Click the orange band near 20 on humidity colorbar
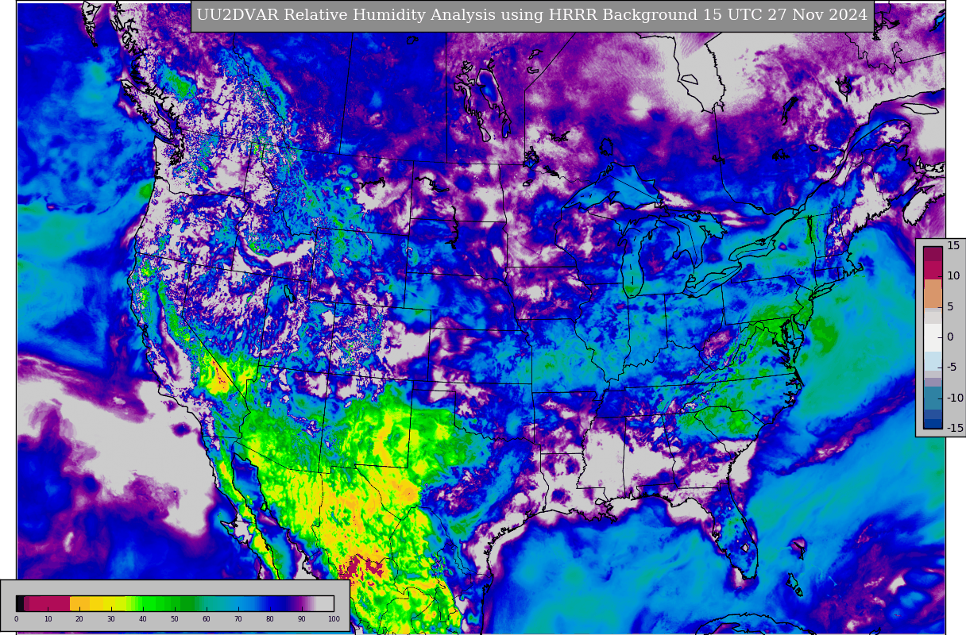This screenshot has width=966, height=635. (79, 603)
